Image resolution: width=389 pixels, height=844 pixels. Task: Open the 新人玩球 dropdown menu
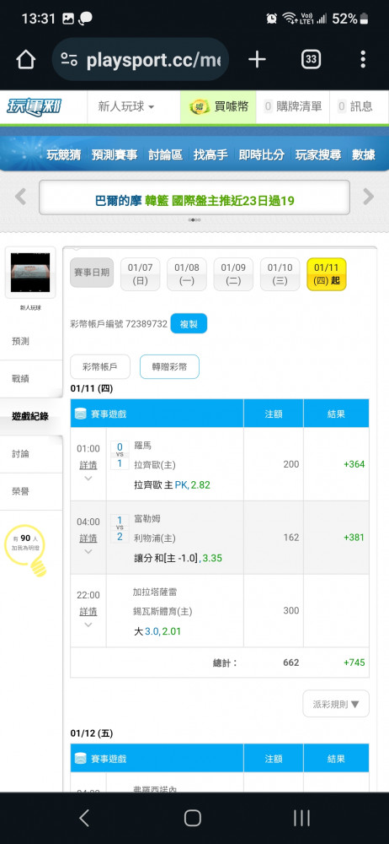[125, 106]
